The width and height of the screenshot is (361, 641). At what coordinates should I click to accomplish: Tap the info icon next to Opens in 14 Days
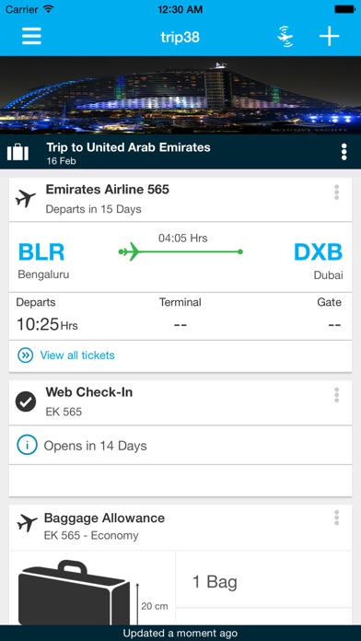click(x=27, y=445)
